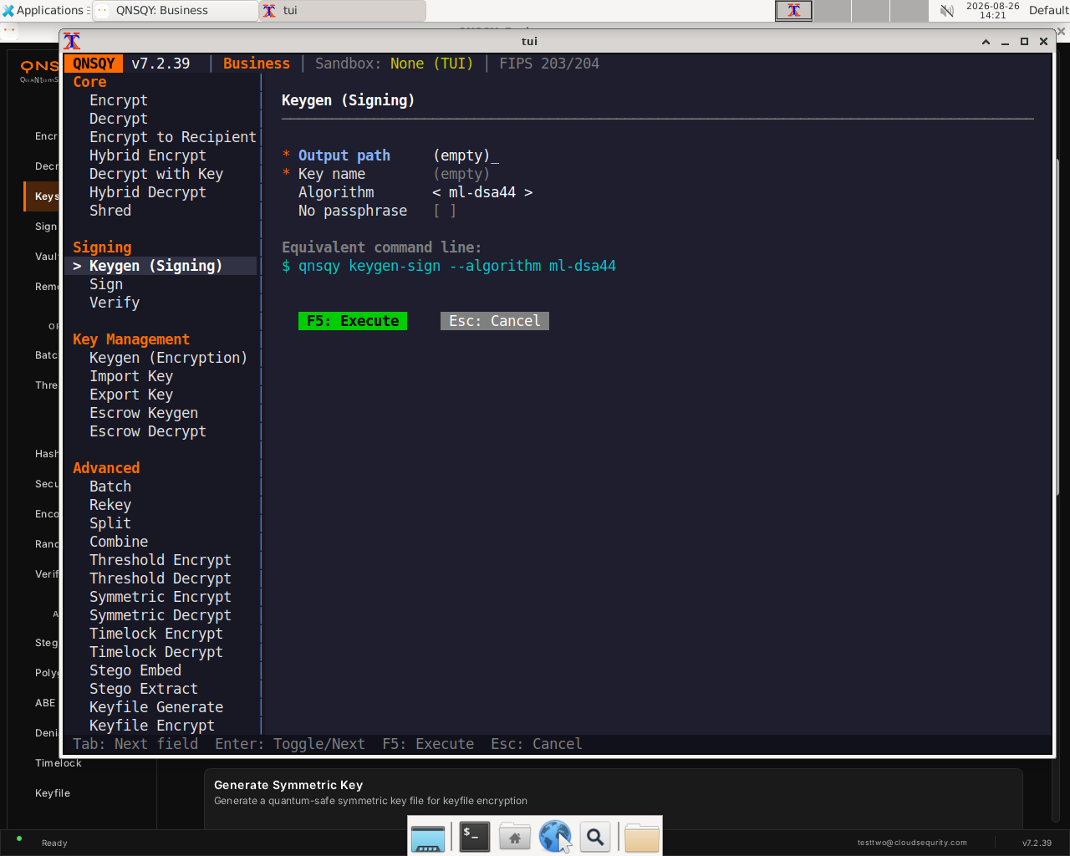Open Escrow Keygen entry
Image resolution: width=1070 pixels, height=856 pixels.
pyautogui.click(x=144, y=413)
